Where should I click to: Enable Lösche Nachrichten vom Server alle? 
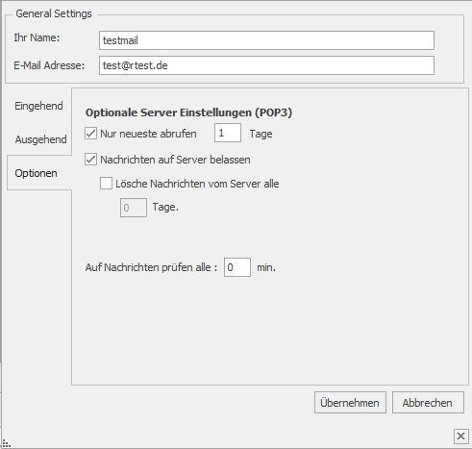106,184
